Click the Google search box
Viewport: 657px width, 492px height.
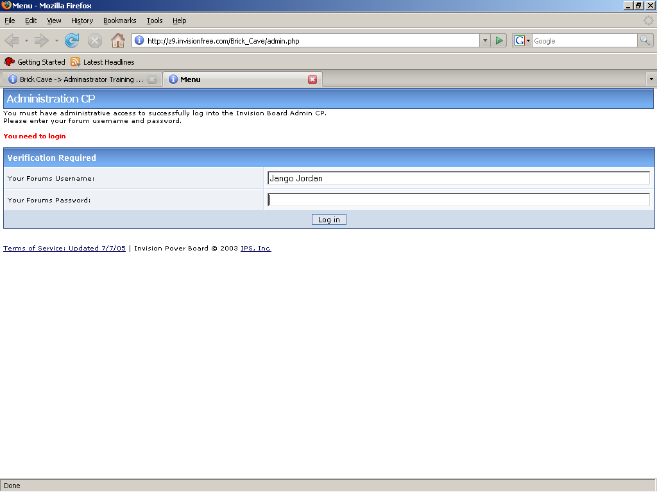pos(584,40)
